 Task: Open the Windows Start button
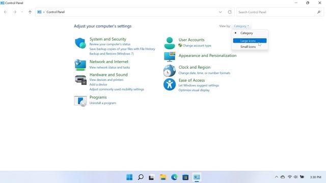[x=129, y=177]
